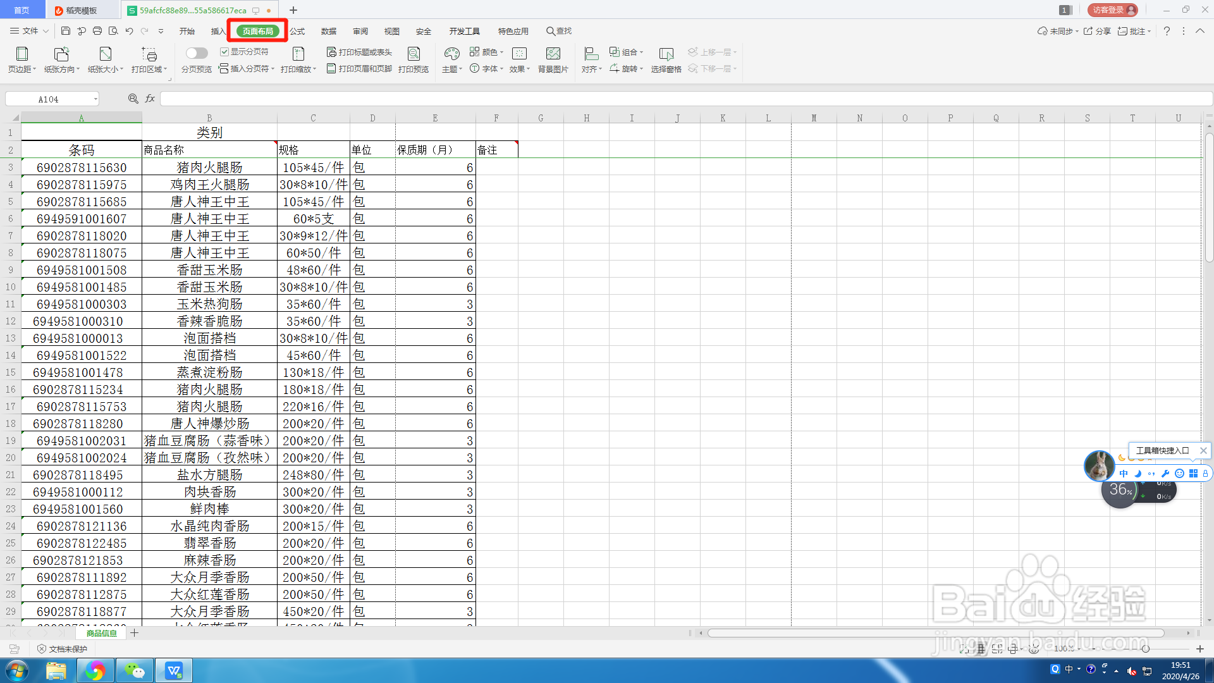Switch to the 公式 ribbon tab

(x=297, y=31)
